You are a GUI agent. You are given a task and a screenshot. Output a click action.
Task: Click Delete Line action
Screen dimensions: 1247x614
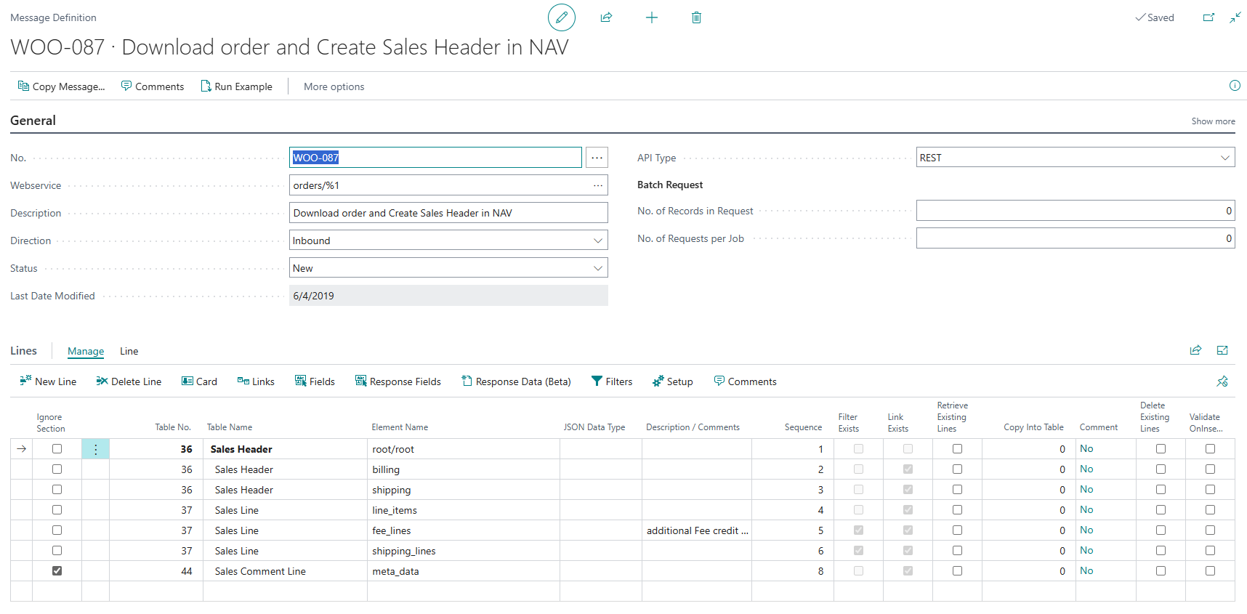pyautogui.click(x=129, y=381)
